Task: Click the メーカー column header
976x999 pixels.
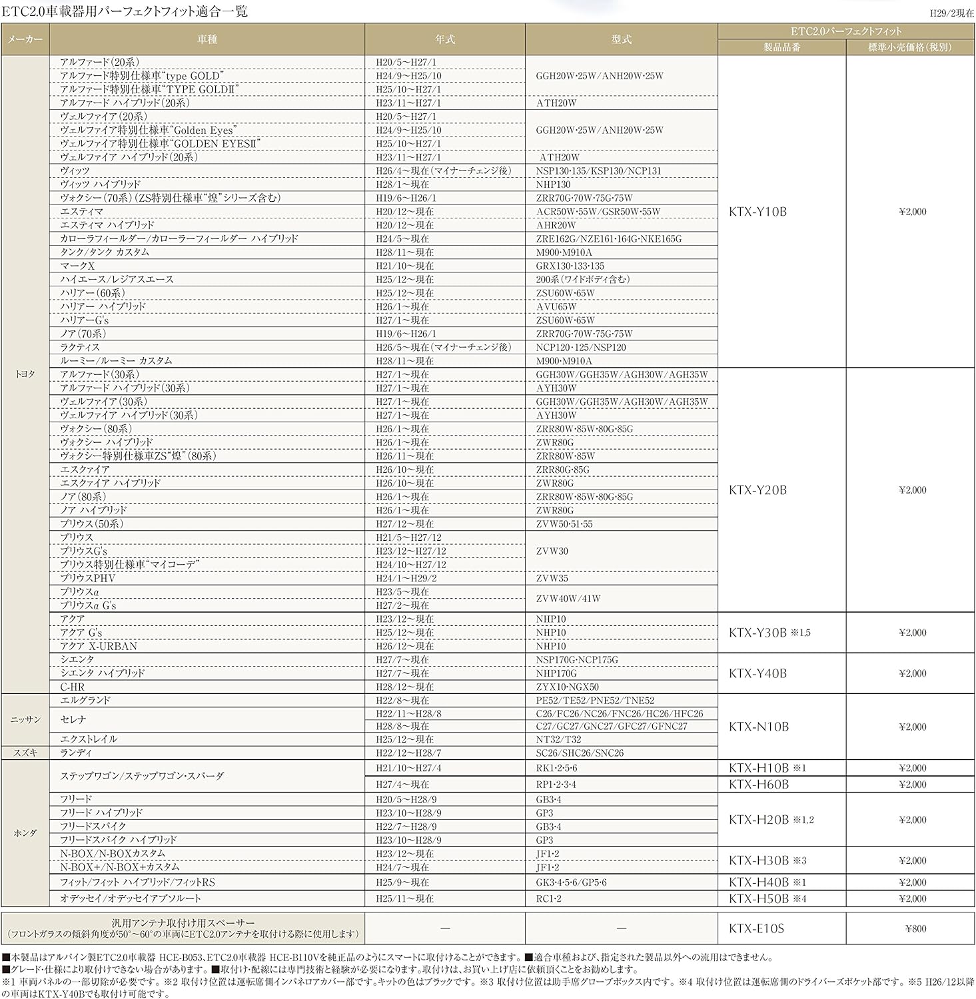Action: tap(25, 39)
